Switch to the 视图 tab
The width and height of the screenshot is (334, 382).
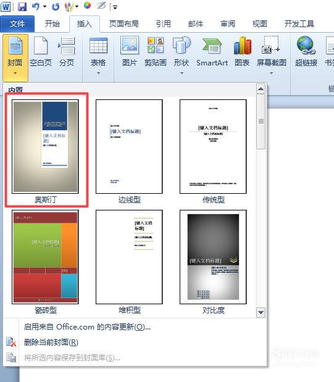[x=260, y=23]
